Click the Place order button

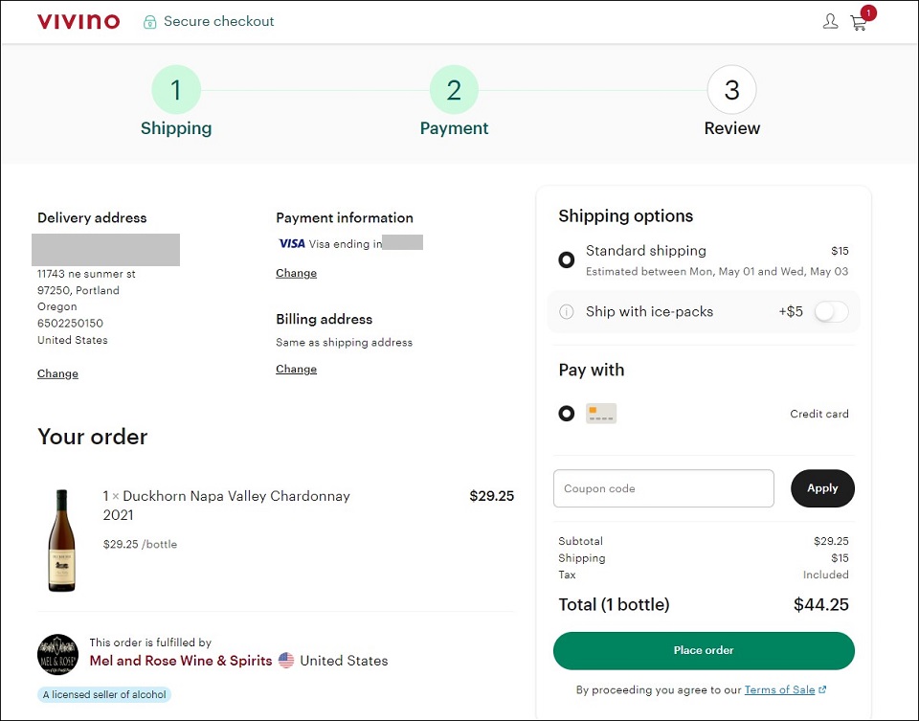[x=704, y=651]
